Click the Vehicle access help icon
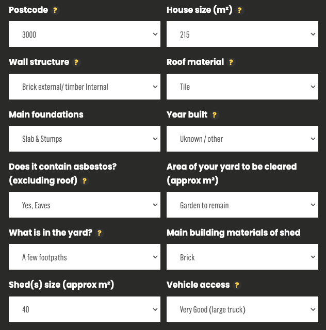326x330 pixels. 237,285
